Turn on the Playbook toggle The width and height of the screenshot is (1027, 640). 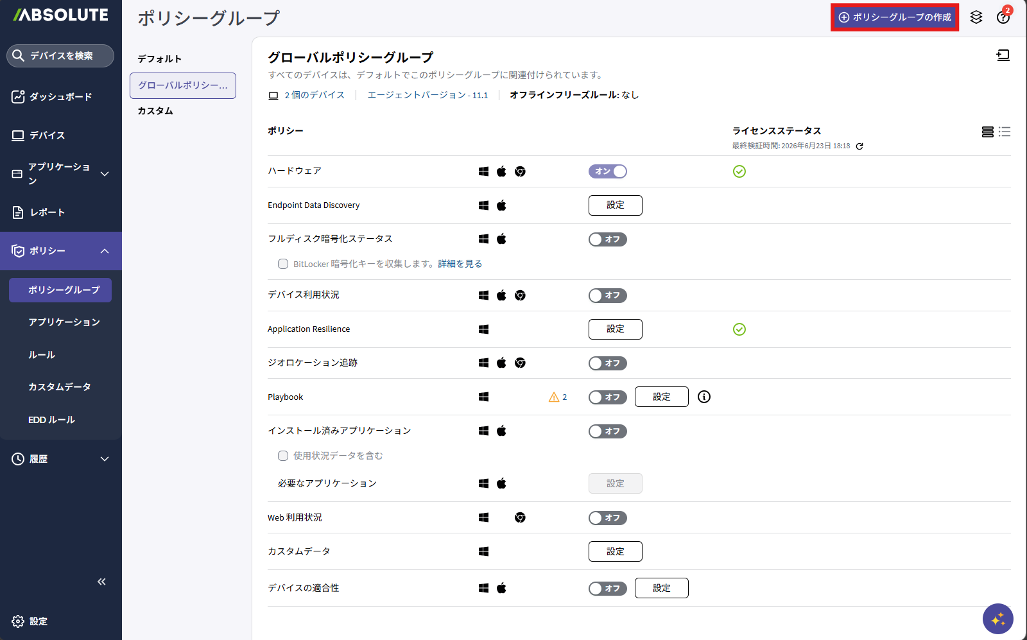pos(608,397)
